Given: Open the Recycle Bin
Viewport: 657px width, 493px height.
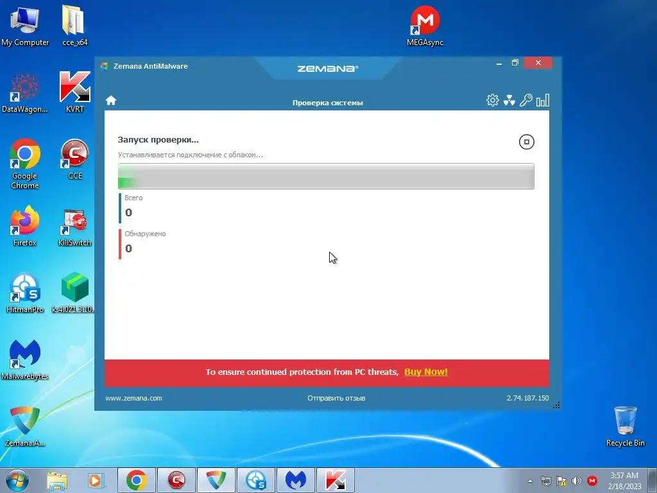Looking at the screenshot, I should click(x=625, y=426).
